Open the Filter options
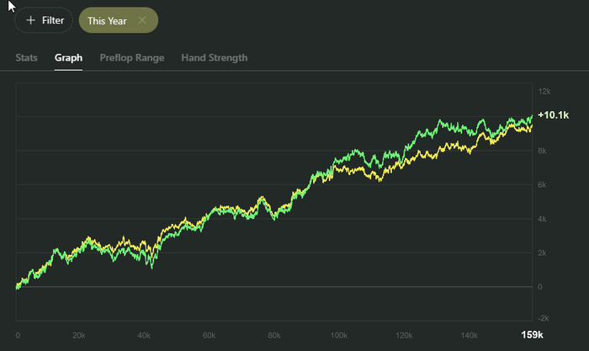The height and width of the screenshot is (351, 589). pos(44,20)
